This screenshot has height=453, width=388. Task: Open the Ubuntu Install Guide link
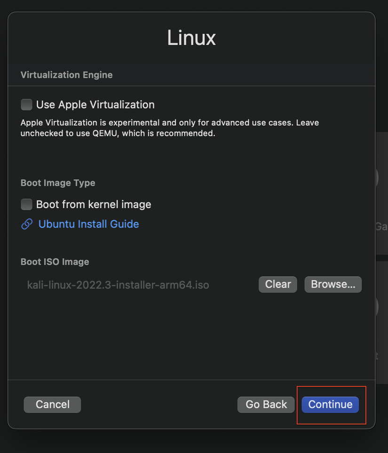pos(88,224)
